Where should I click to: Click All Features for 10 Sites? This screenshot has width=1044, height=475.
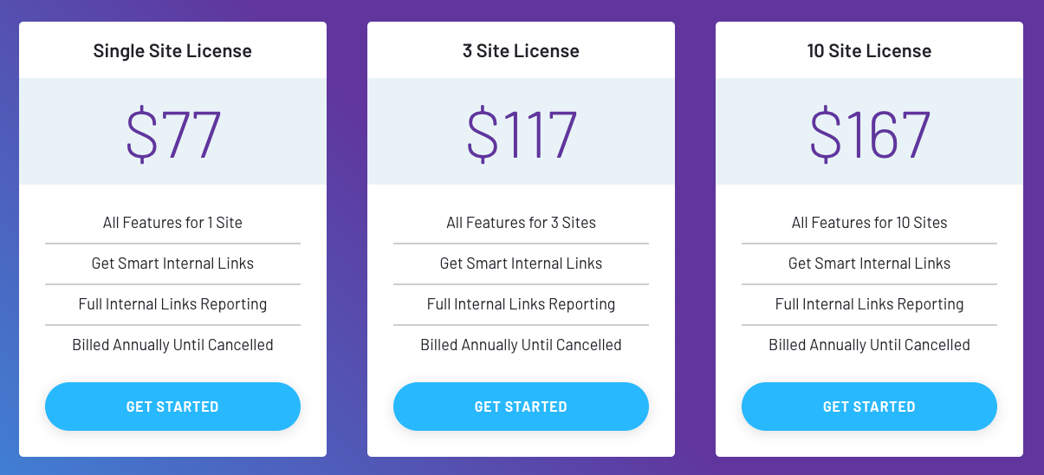pyautogui.click(x=869, y=223)
